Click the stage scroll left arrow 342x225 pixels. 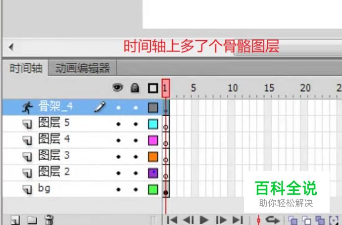coord(11,47)
